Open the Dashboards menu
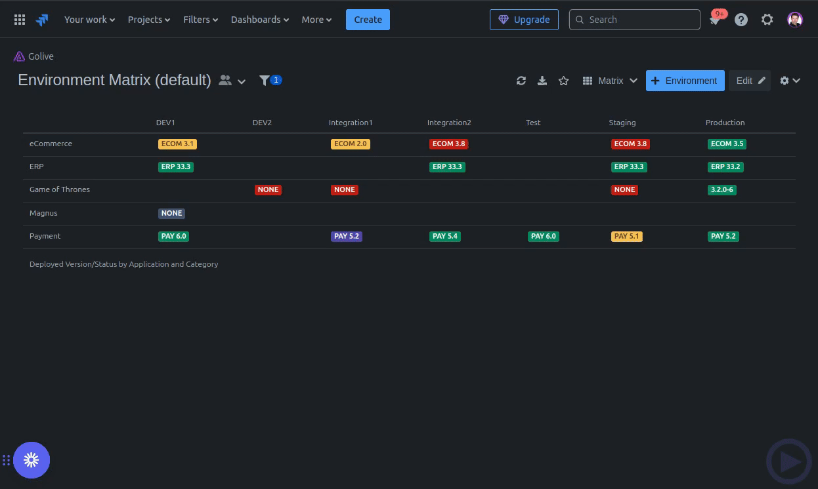818x489 pixels. pos(259,20)
